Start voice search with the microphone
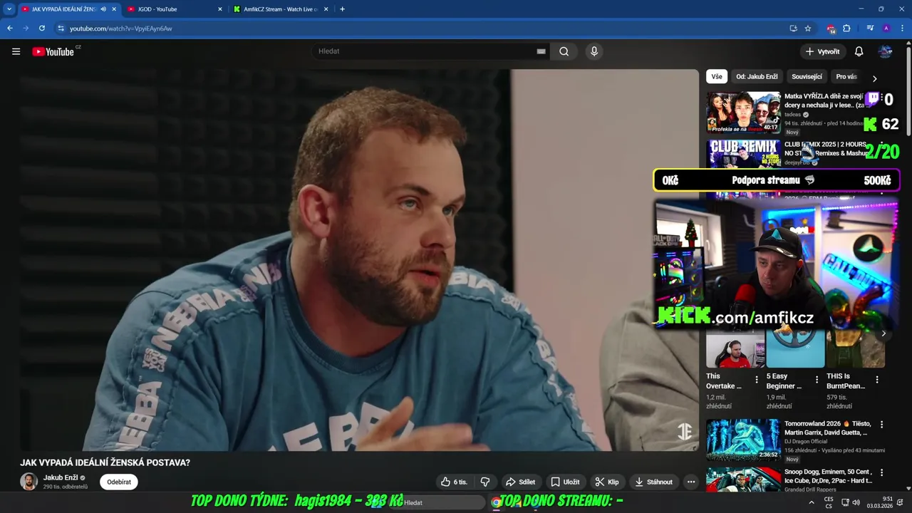 coord(594,51)
